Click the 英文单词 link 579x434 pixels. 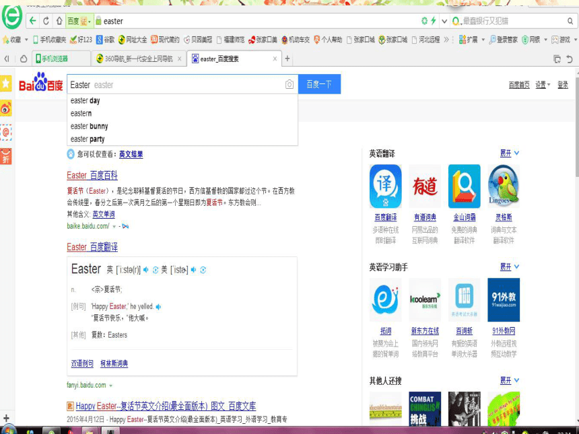104,214
